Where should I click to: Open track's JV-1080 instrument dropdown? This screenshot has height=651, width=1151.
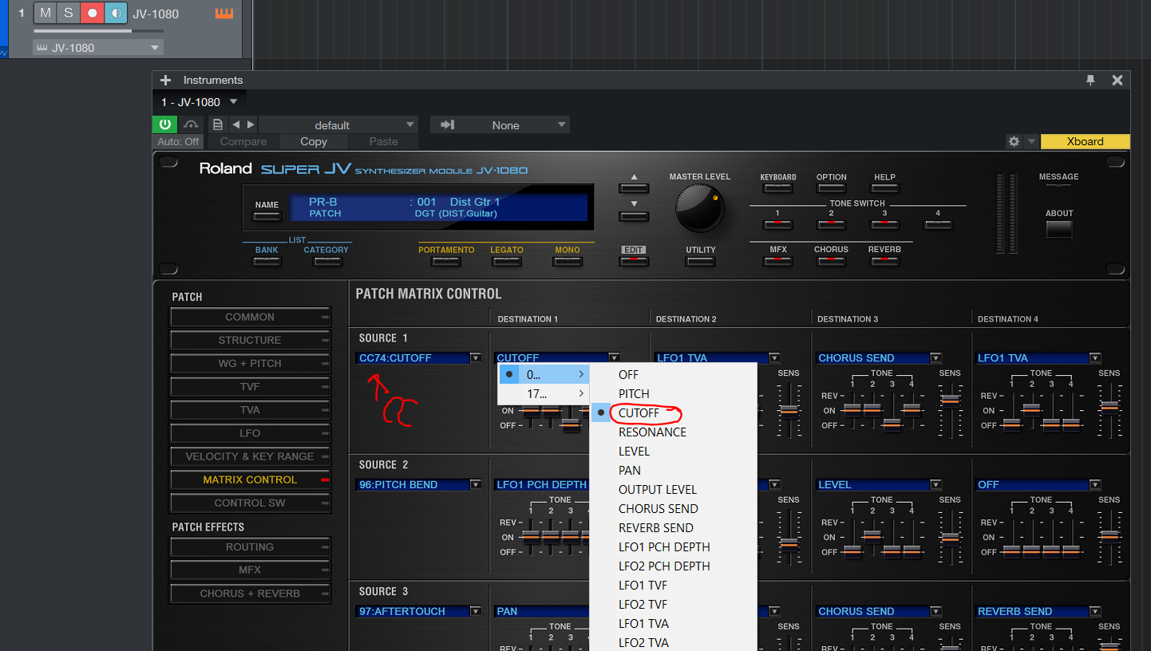98,48
